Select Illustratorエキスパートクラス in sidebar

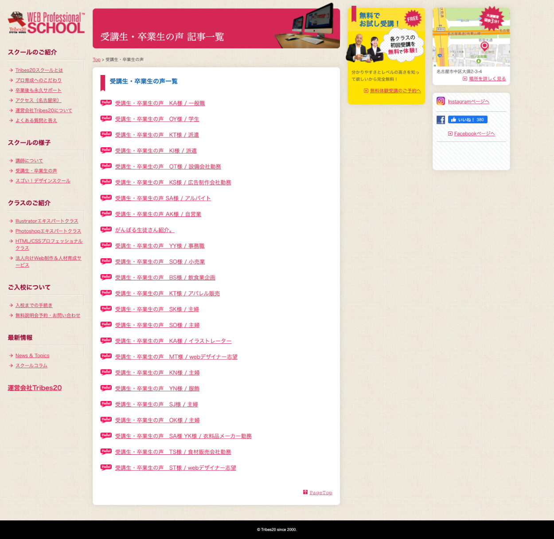47,221
